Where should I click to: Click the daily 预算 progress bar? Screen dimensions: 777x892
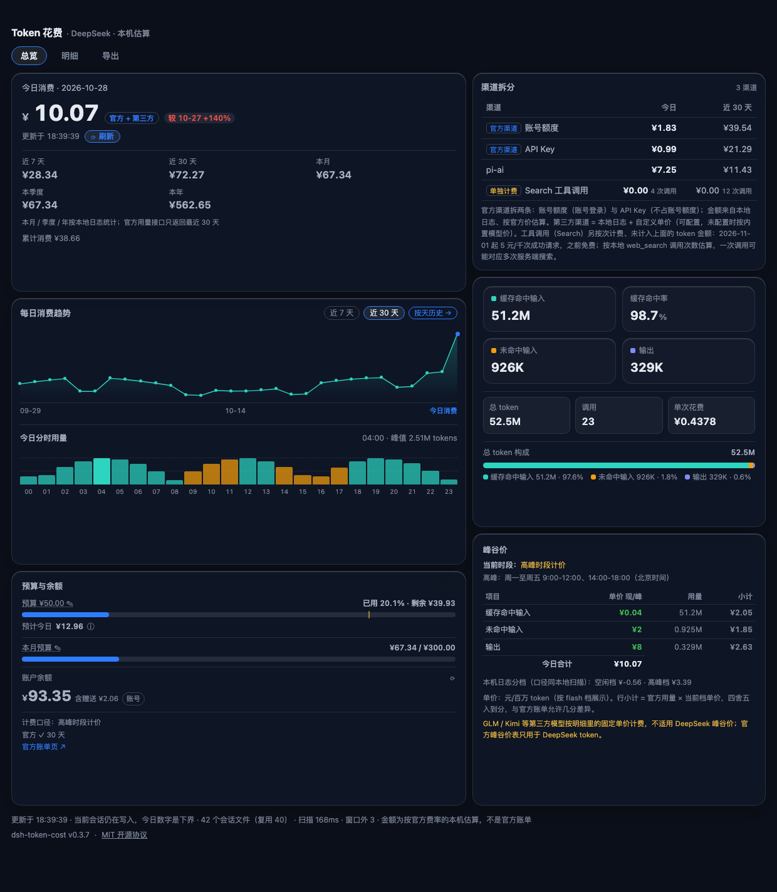239,615
